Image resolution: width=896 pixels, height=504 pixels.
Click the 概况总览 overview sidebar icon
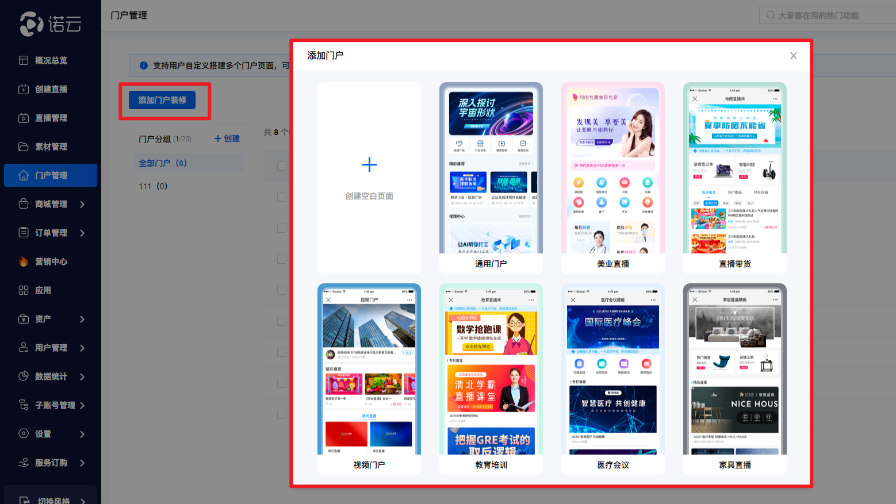click(24, 60)
